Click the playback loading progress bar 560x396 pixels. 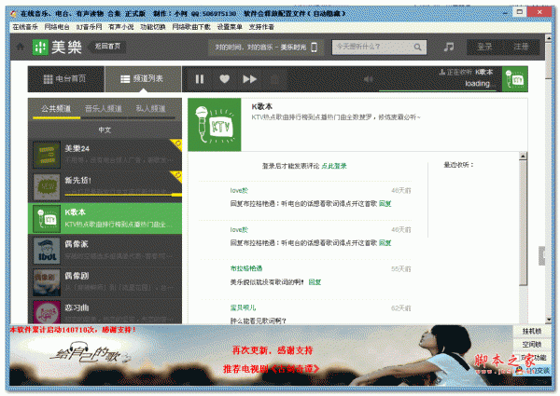[438, 90]
